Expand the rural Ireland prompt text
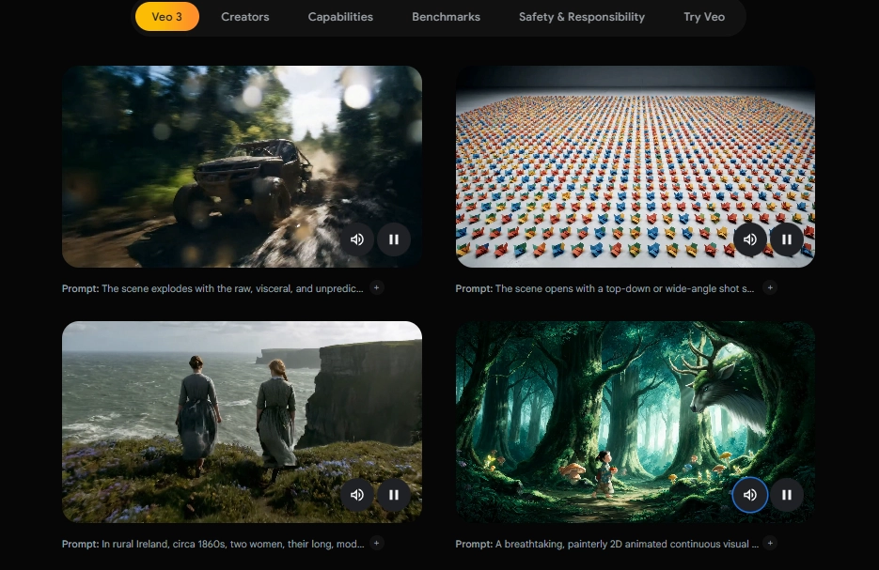Viewport: 879px width, 570px height. 376,544
